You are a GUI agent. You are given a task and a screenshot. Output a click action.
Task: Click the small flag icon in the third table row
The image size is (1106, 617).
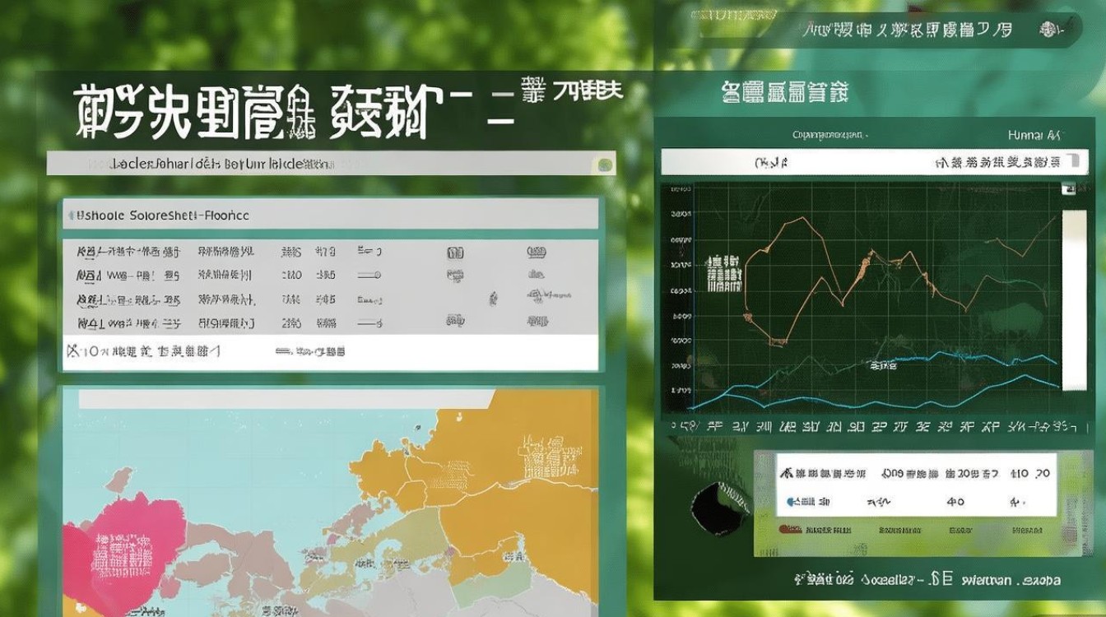[x=492, y=297]
